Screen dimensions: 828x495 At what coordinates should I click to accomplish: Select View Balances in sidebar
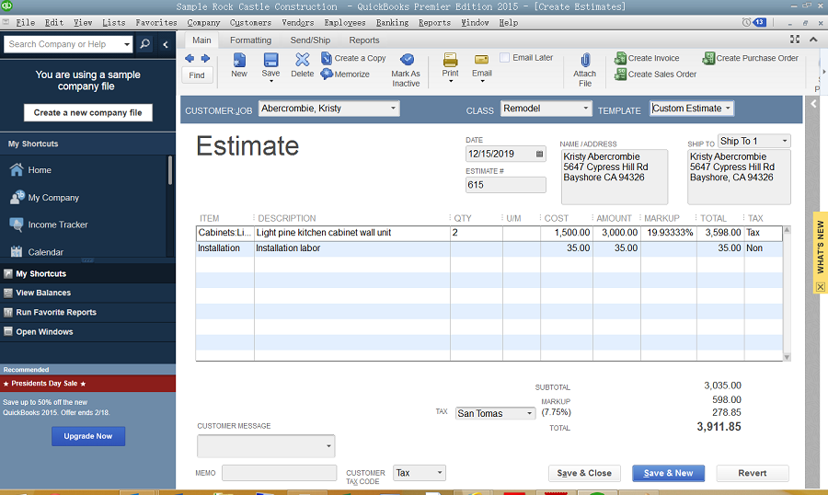tap(87, 293)
